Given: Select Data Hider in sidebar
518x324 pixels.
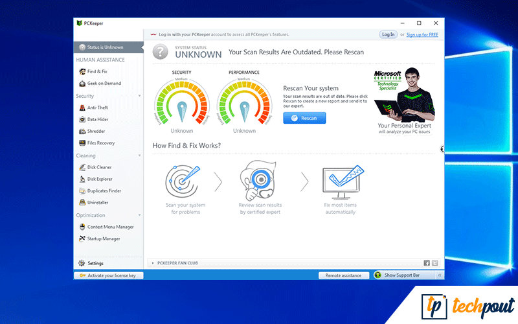Looking at the screenshot, I should click(x=97, y=119).
